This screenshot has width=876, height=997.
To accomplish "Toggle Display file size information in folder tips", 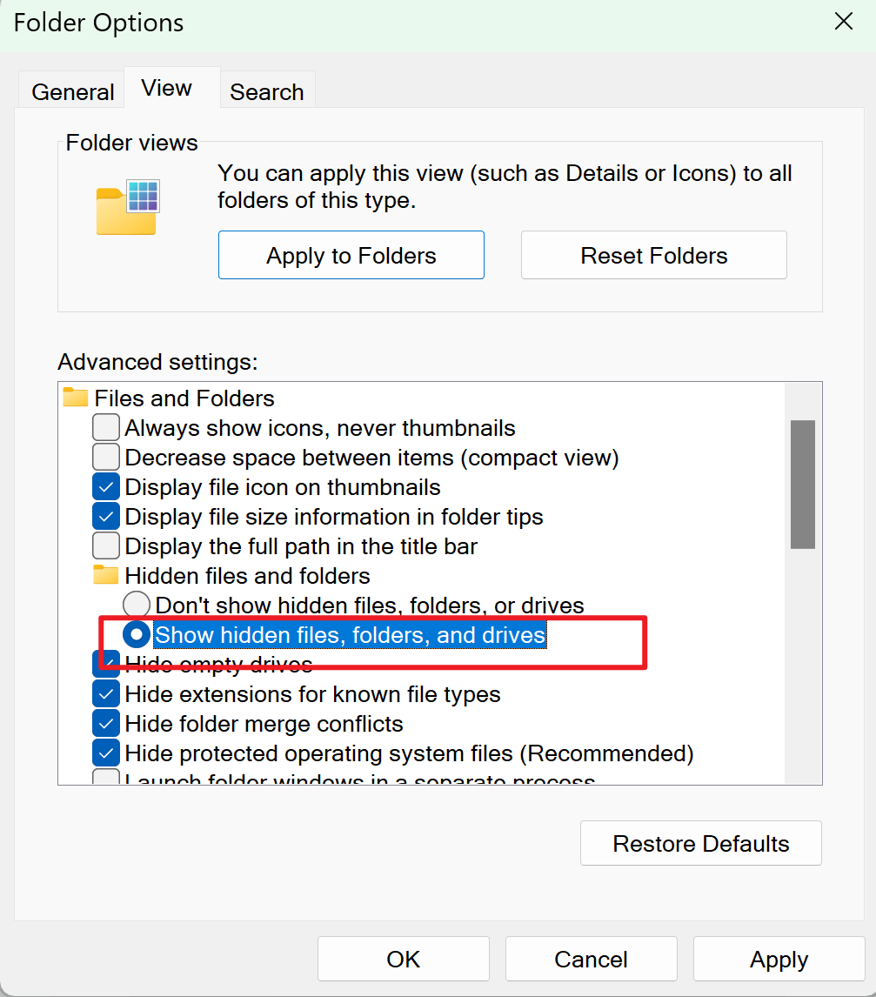I will point(106,517).
